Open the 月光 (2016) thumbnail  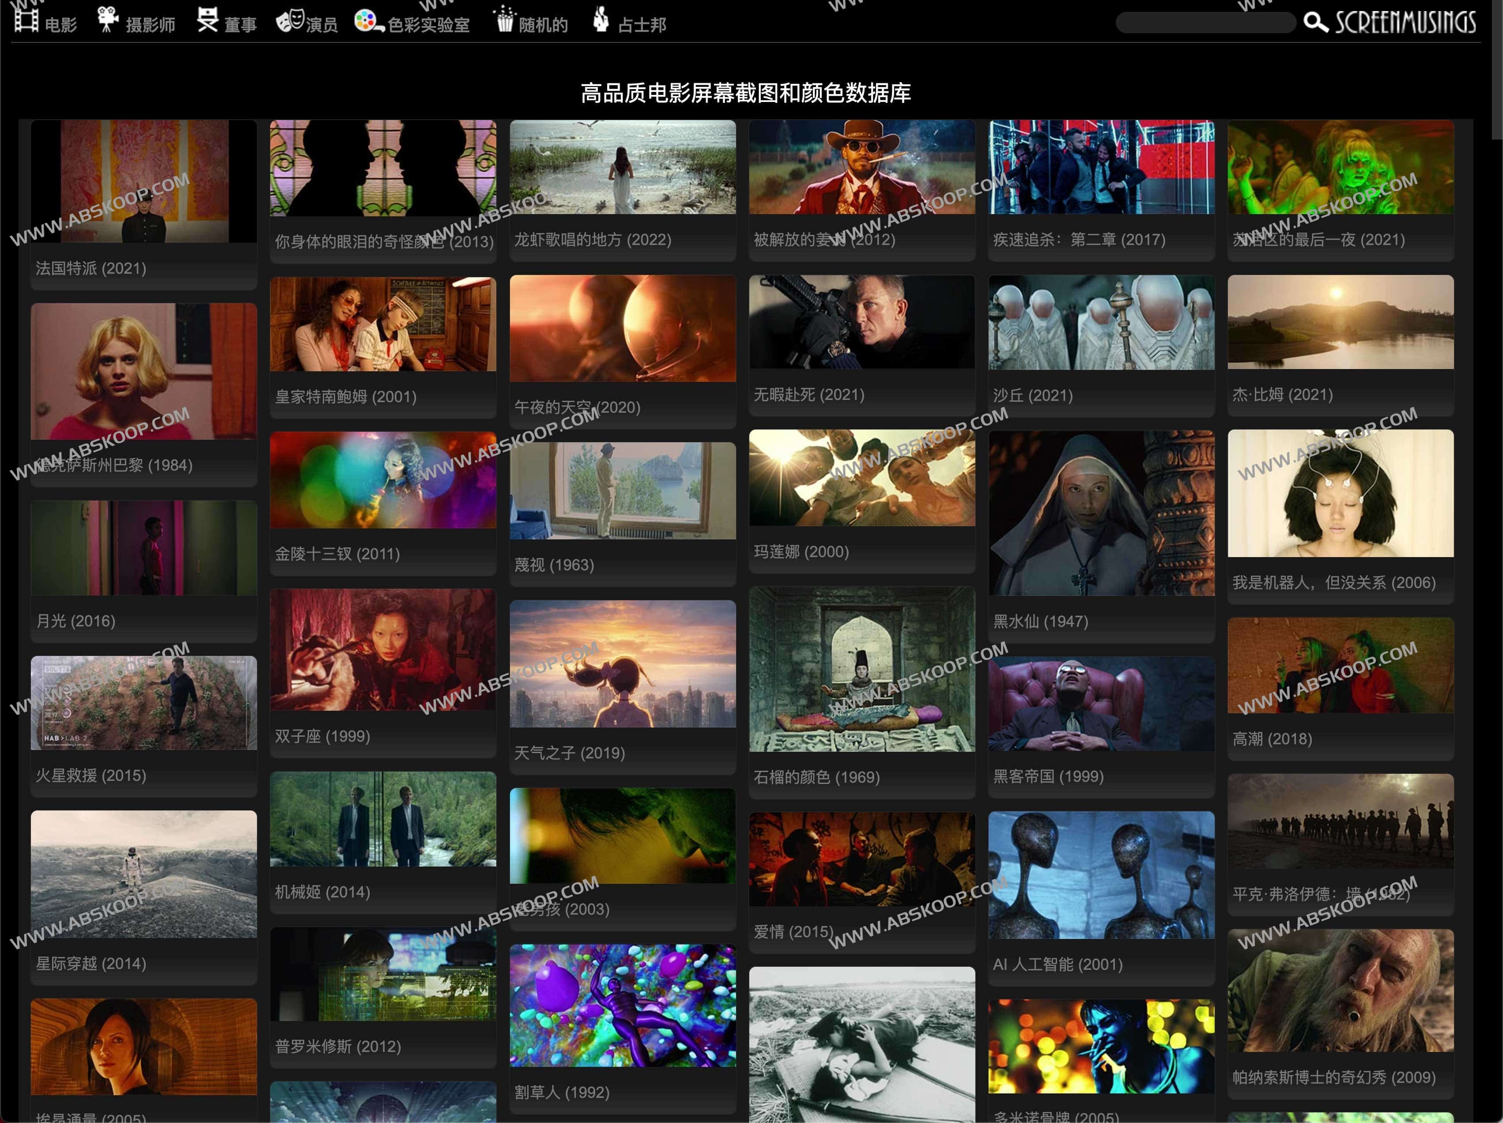point(144,547)
